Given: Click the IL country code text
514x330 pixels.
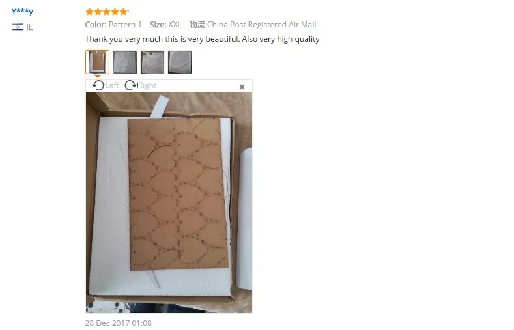Looking at the screenshot, I should tap(29, 27).
